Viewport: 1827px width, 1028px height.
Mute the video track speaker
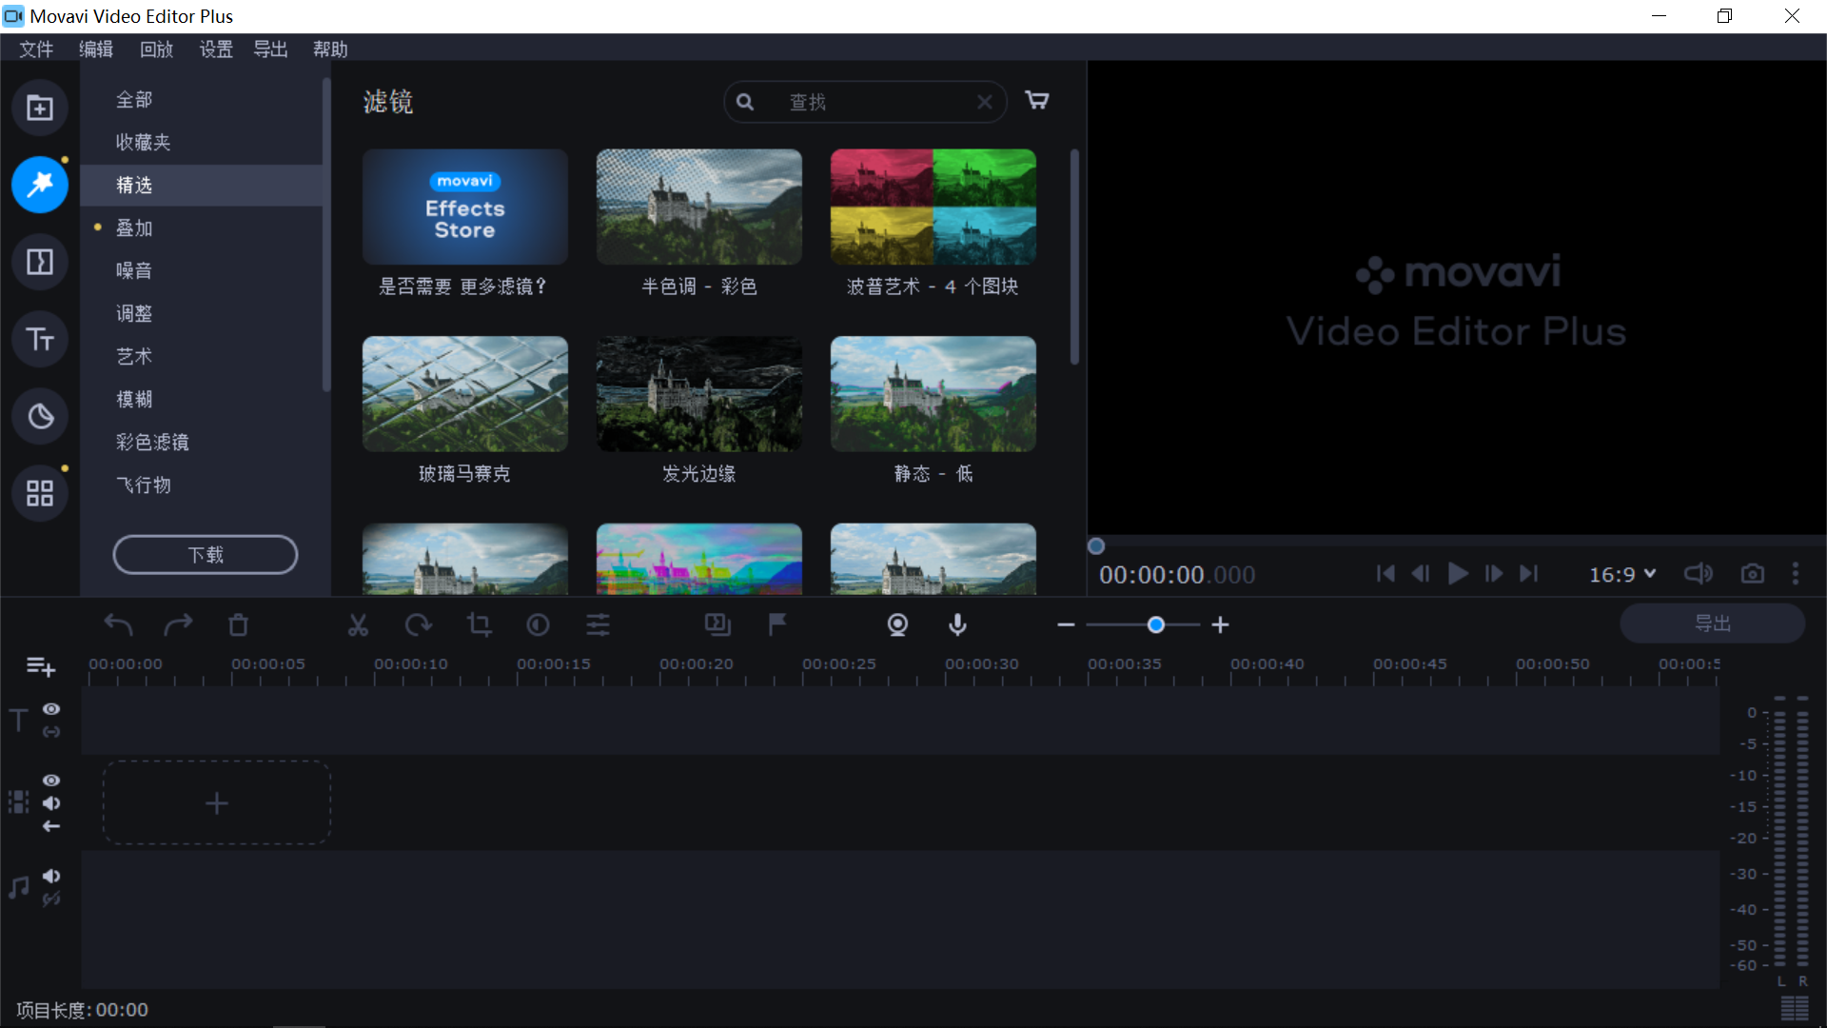pos(51,803)
